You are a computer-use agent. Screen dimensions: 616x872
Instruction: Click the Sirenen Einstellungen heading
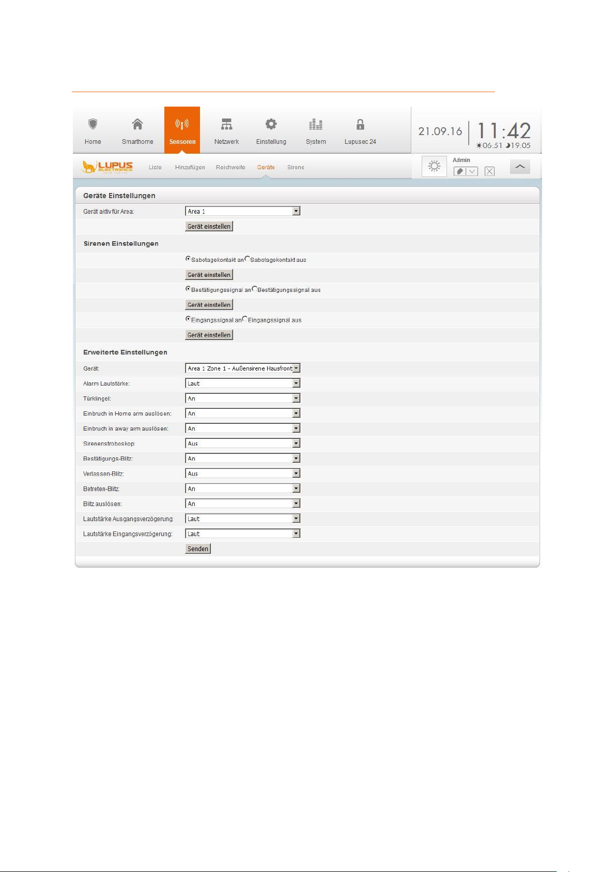(x=121, y=244)
